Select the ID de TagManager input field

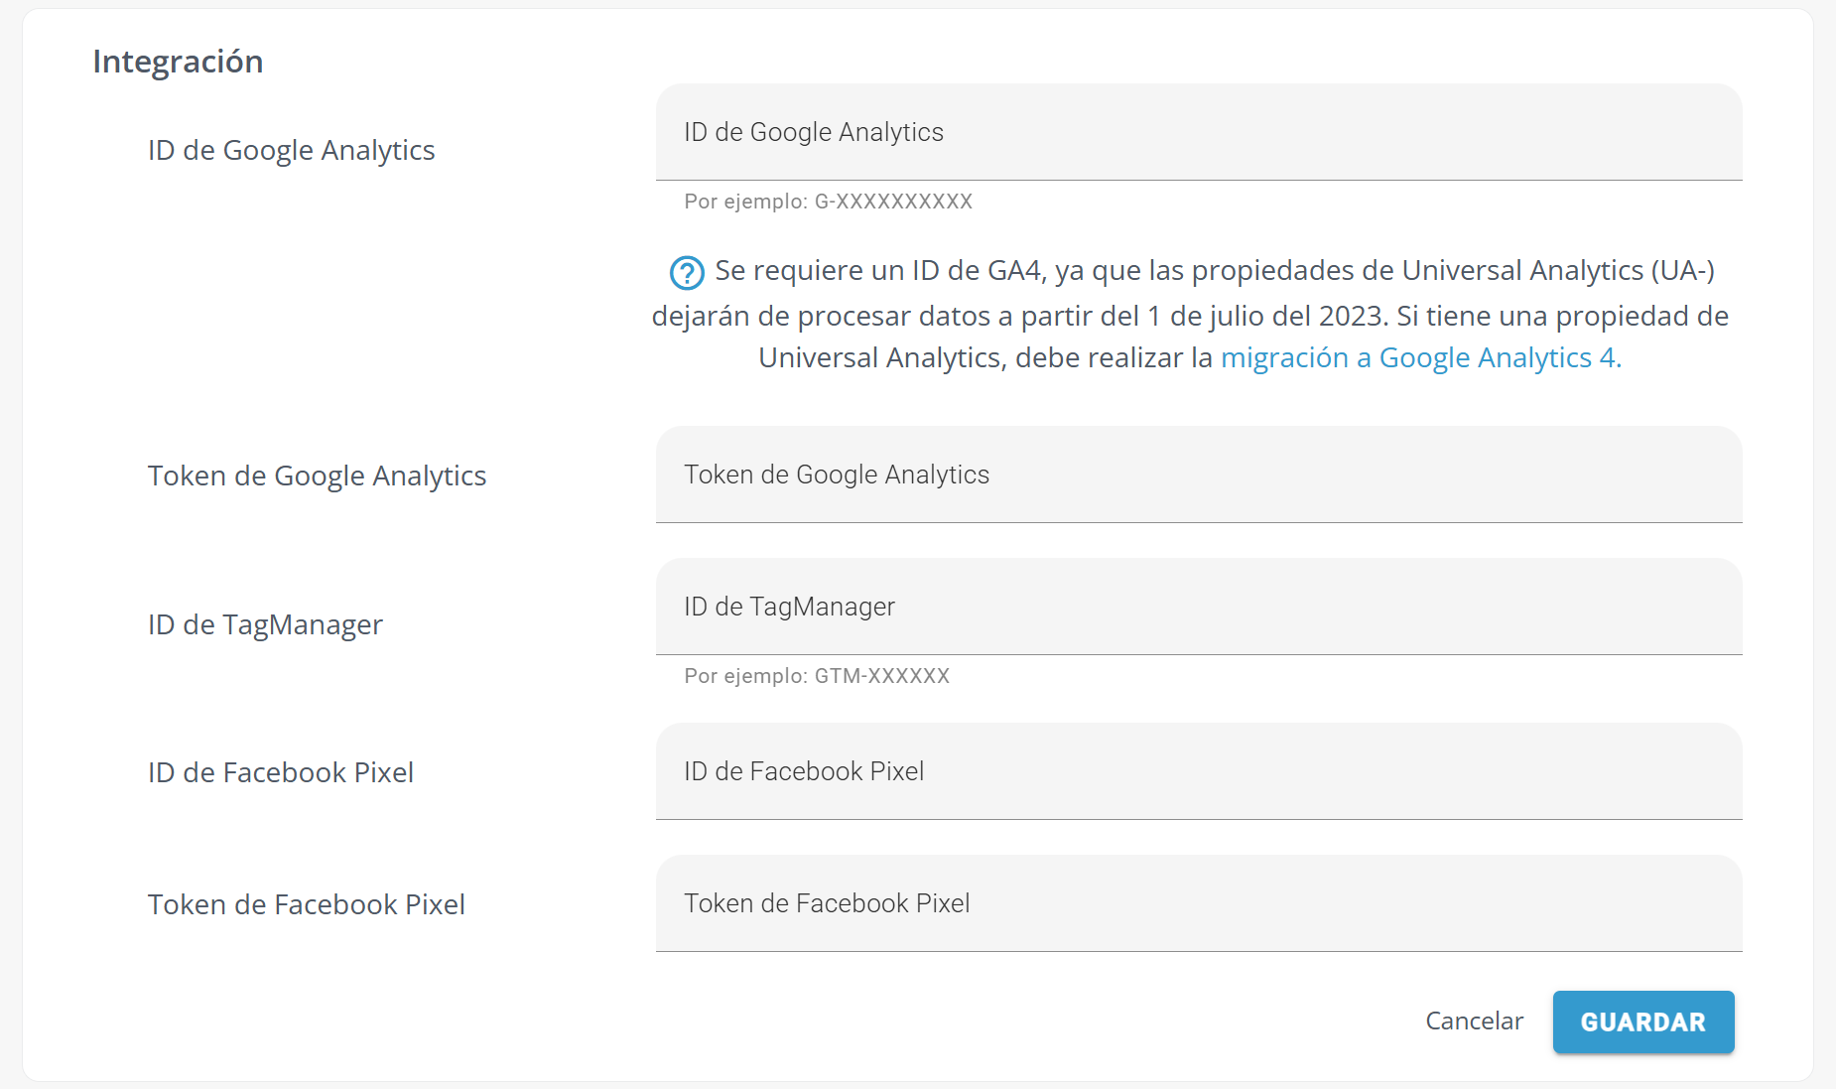[x=1199, y=607]
